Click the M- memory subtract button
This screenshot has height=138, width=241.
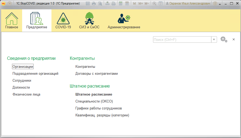(x=147, y=3)
